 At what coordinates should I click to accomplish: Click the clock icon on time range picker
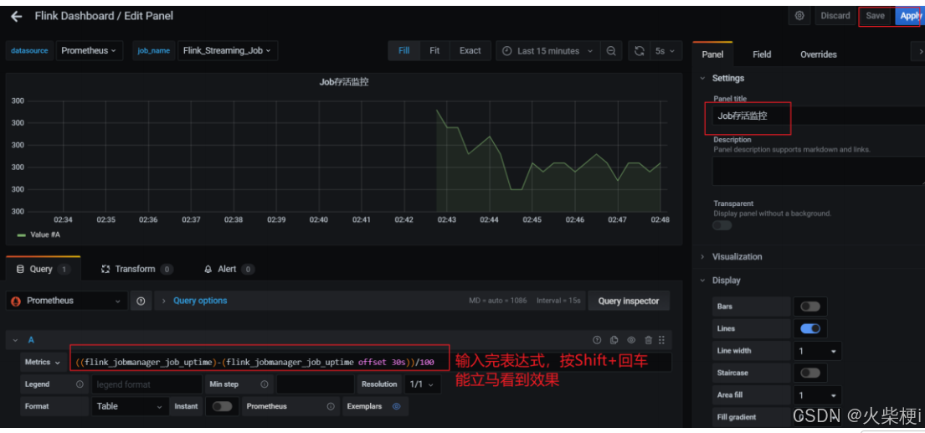pos(506,51)
